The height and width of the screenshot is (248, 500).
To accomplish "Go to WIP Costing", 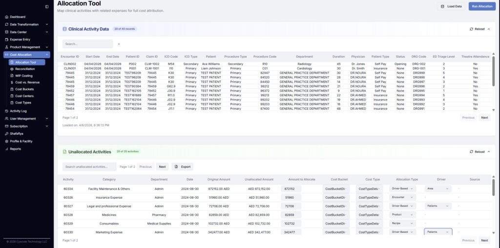I will click(24, 76).
